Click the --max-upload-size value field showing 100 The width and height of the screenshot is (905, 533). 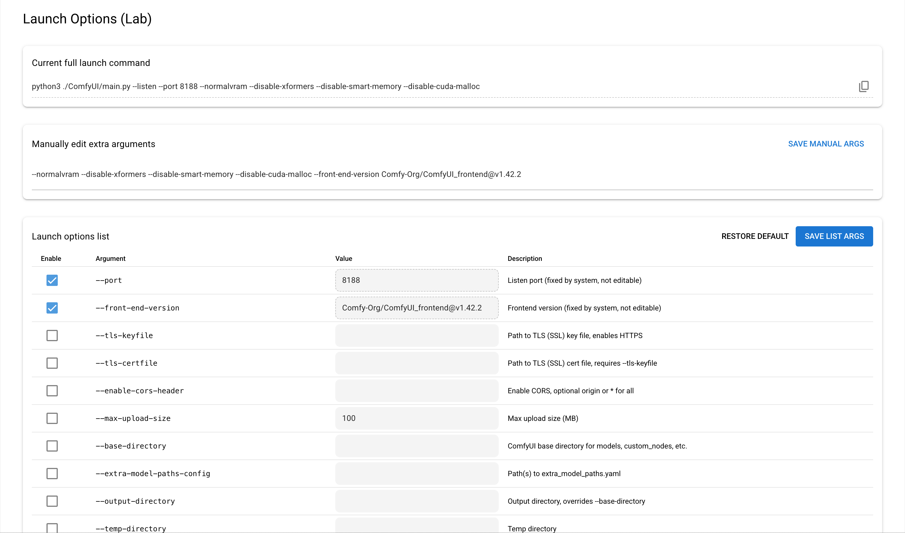click(x=417, y=418)
